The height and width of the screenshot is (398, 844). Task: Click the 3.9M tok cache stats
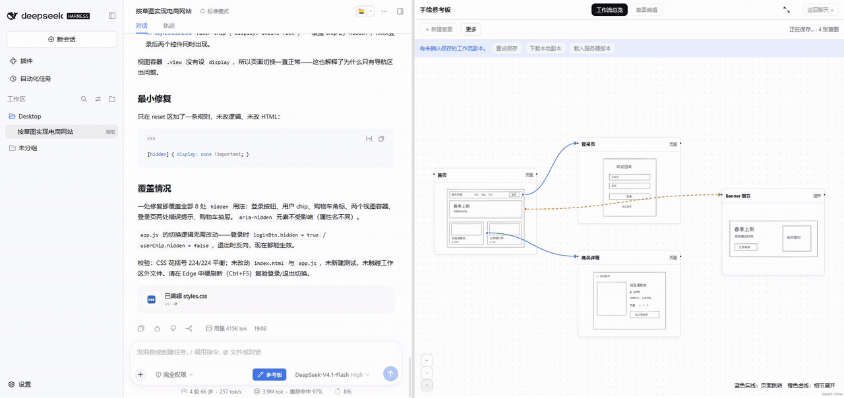pos(288,391)
